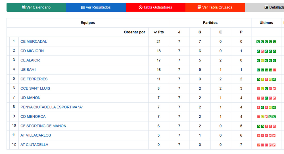
Task: Open the CF SPORTING DE MAHON link
Action: click(43, 126)
